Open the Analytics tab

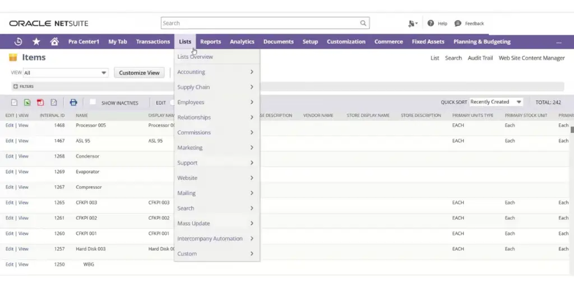[x=242, y=41]
